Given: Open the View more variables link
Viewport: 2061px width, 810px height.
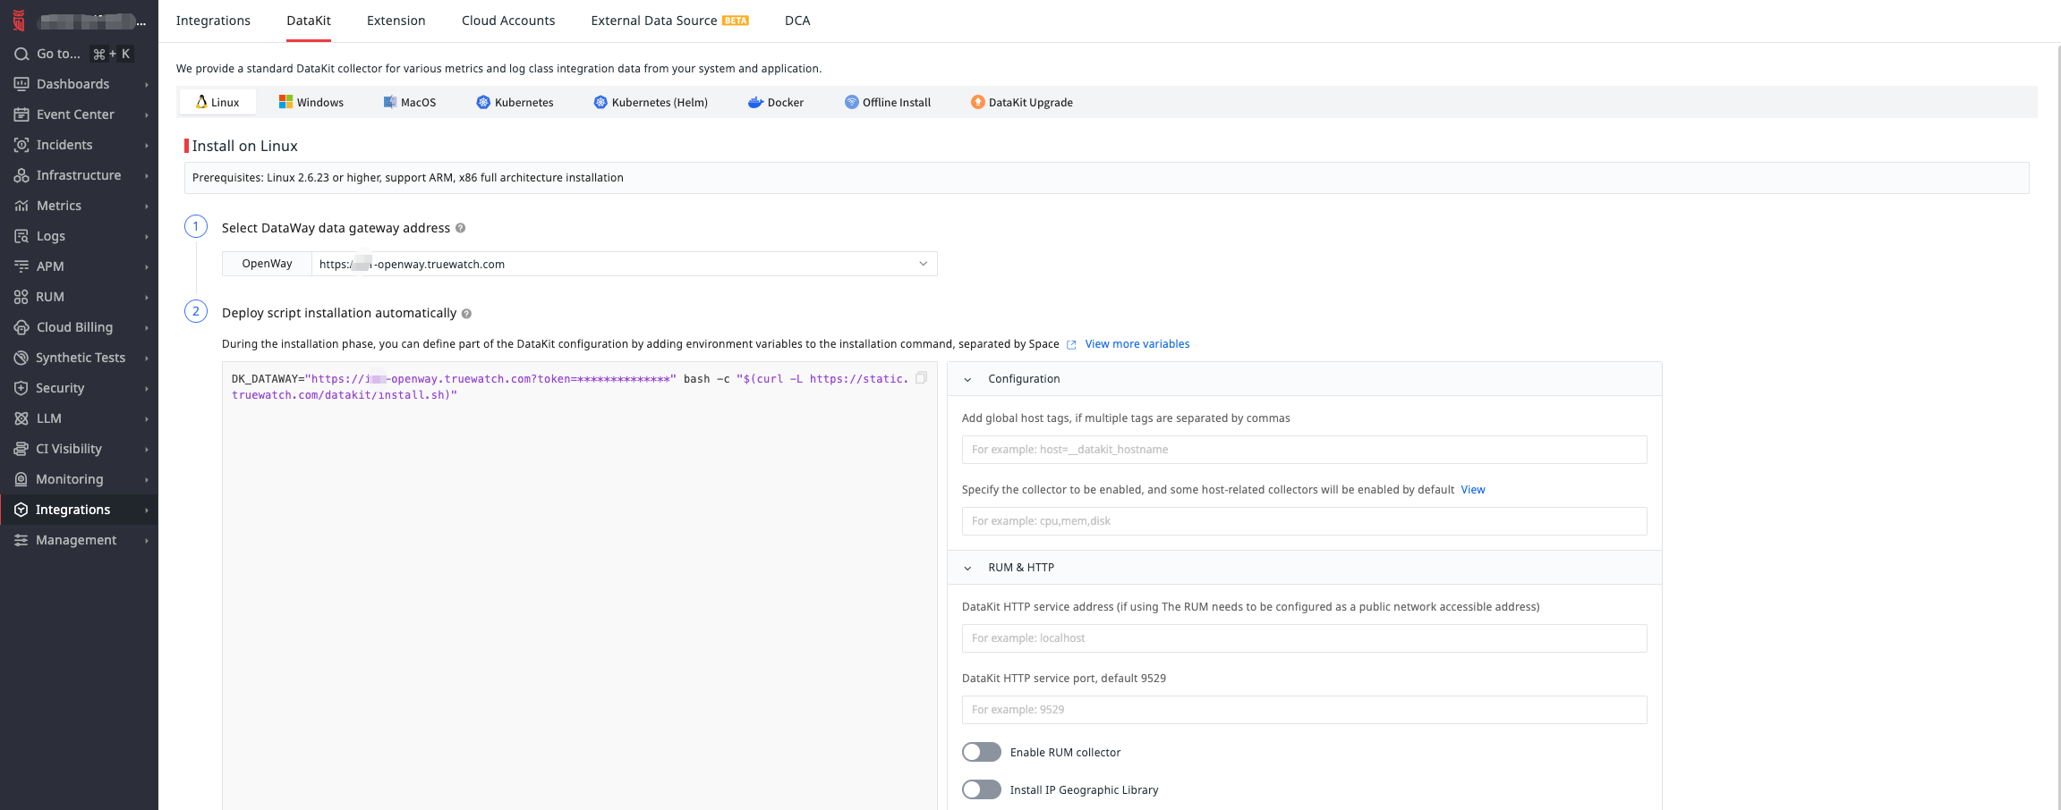Looking at the screenshot, I should coord(1137,344).
